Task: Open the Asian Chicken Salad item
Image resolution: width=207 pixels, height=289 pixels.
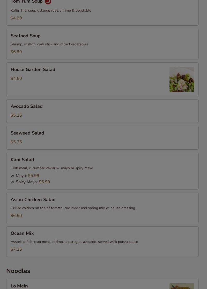Action: (102, 208)
